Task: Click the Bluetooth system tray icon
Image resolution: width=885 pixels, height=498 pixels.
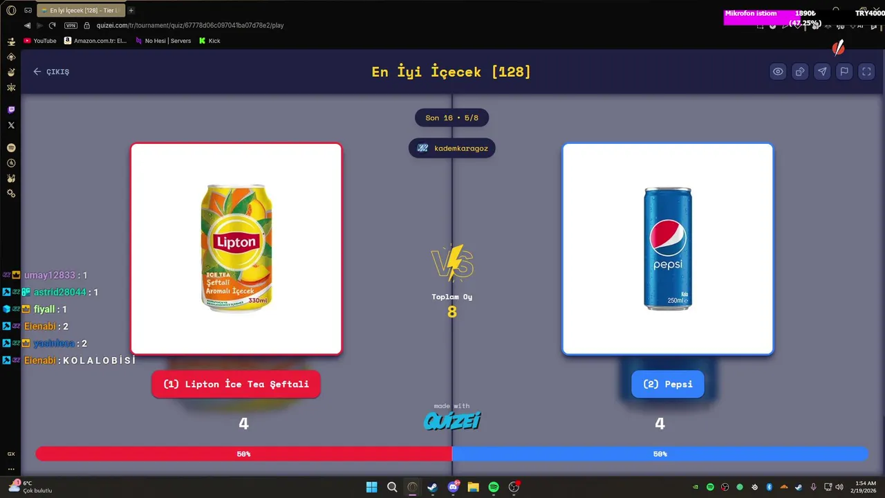Action: (x=769, y=487)
